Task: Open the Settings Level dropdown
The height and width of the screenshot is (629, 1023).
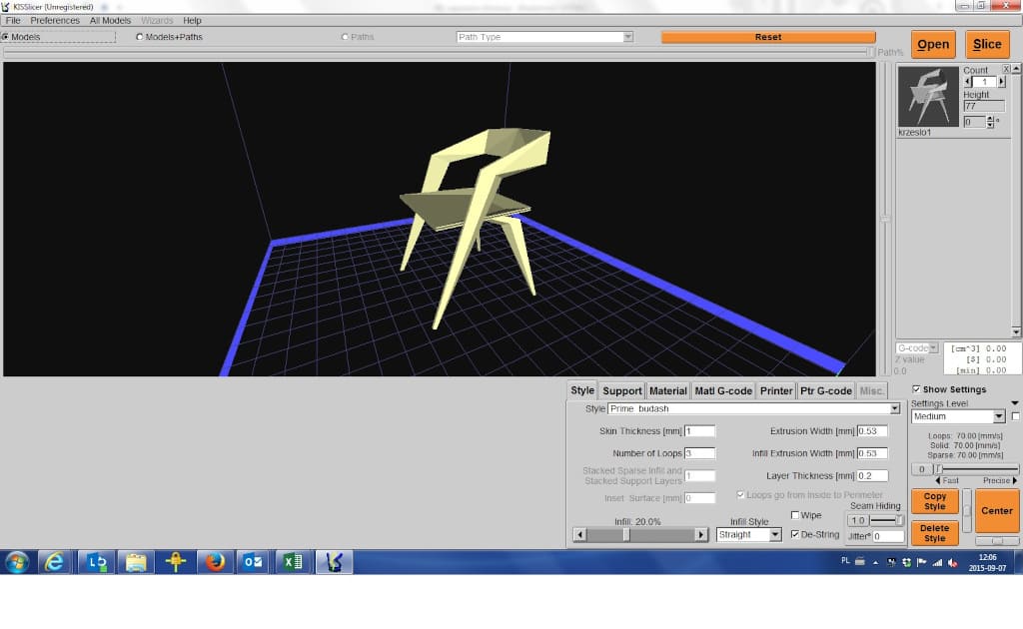Action: 998,416
